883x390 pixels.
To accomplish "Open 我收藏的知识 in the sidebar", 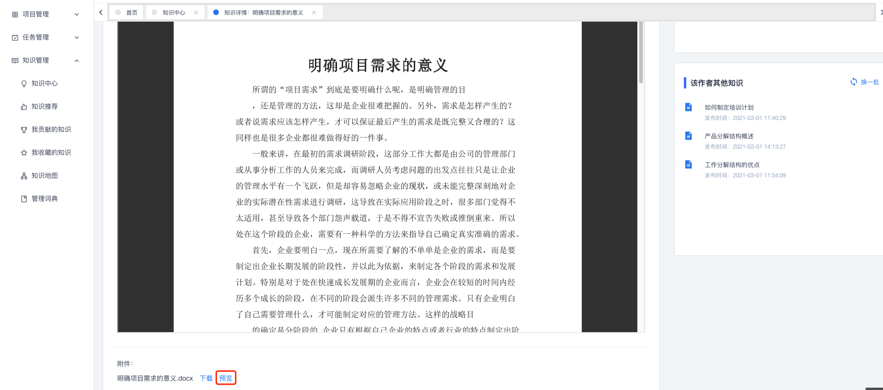I will click(x=51, y=153).
